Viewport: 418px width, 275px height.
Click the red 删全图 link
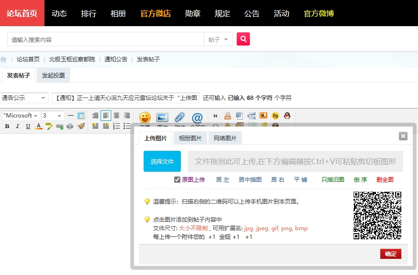pos(385,180)
